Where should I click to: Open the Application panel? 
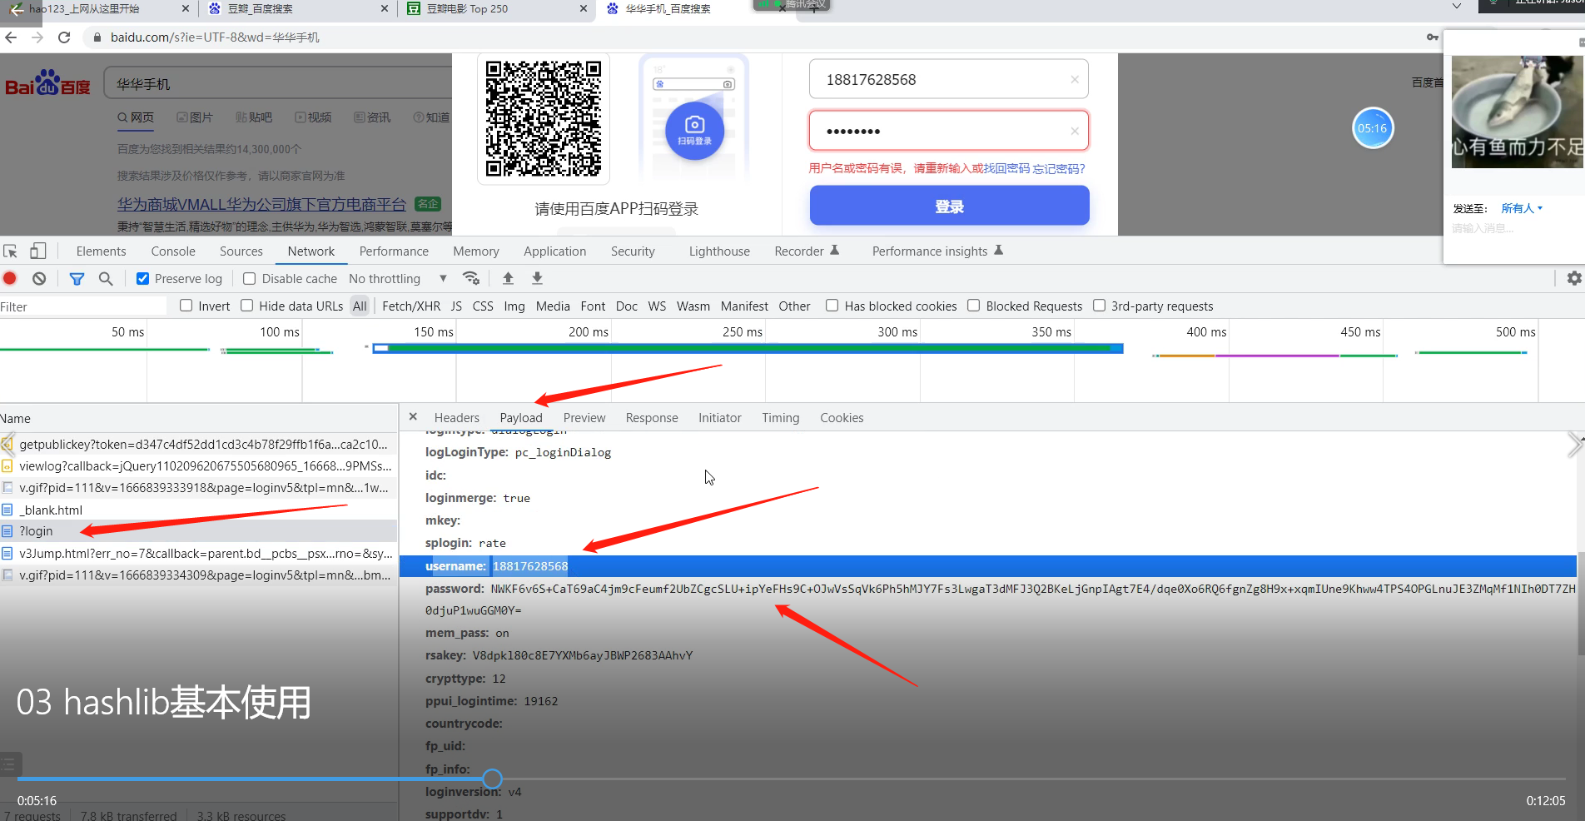[555, 251]
